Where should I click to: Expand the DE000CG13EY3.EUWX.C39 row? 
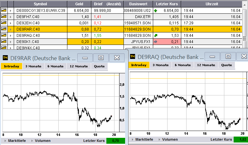11,11
